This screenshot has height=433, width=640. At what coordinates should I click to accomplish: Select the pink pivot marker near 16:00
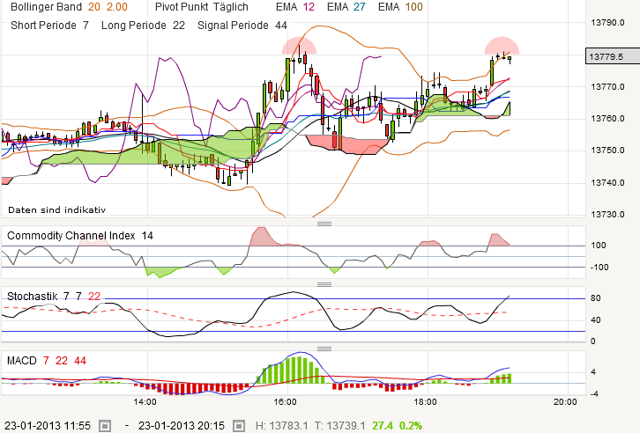(299, 46)
